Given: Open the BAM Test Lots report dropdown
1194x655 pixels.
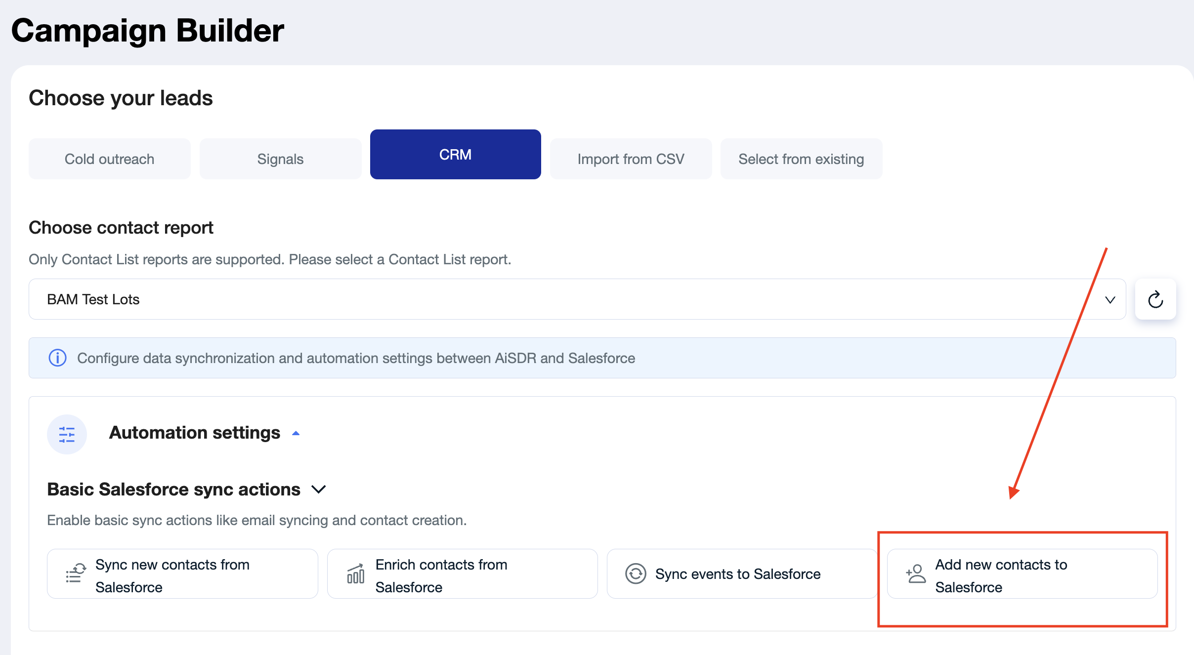Looking at the screenshot, I should (577, 299).
